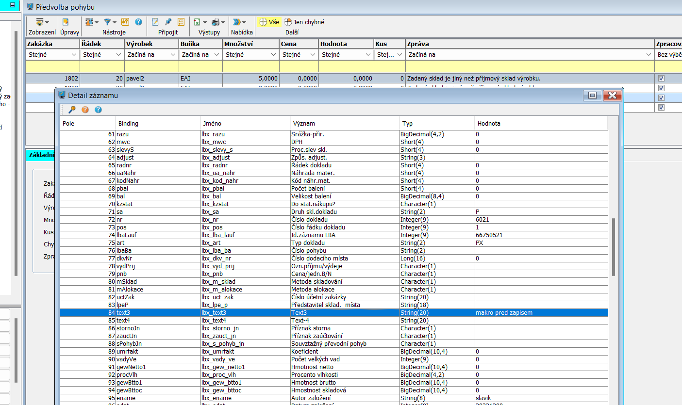682x405 pixels.
Task: Click the orange question mark icon
Action: tap(85, 110)
